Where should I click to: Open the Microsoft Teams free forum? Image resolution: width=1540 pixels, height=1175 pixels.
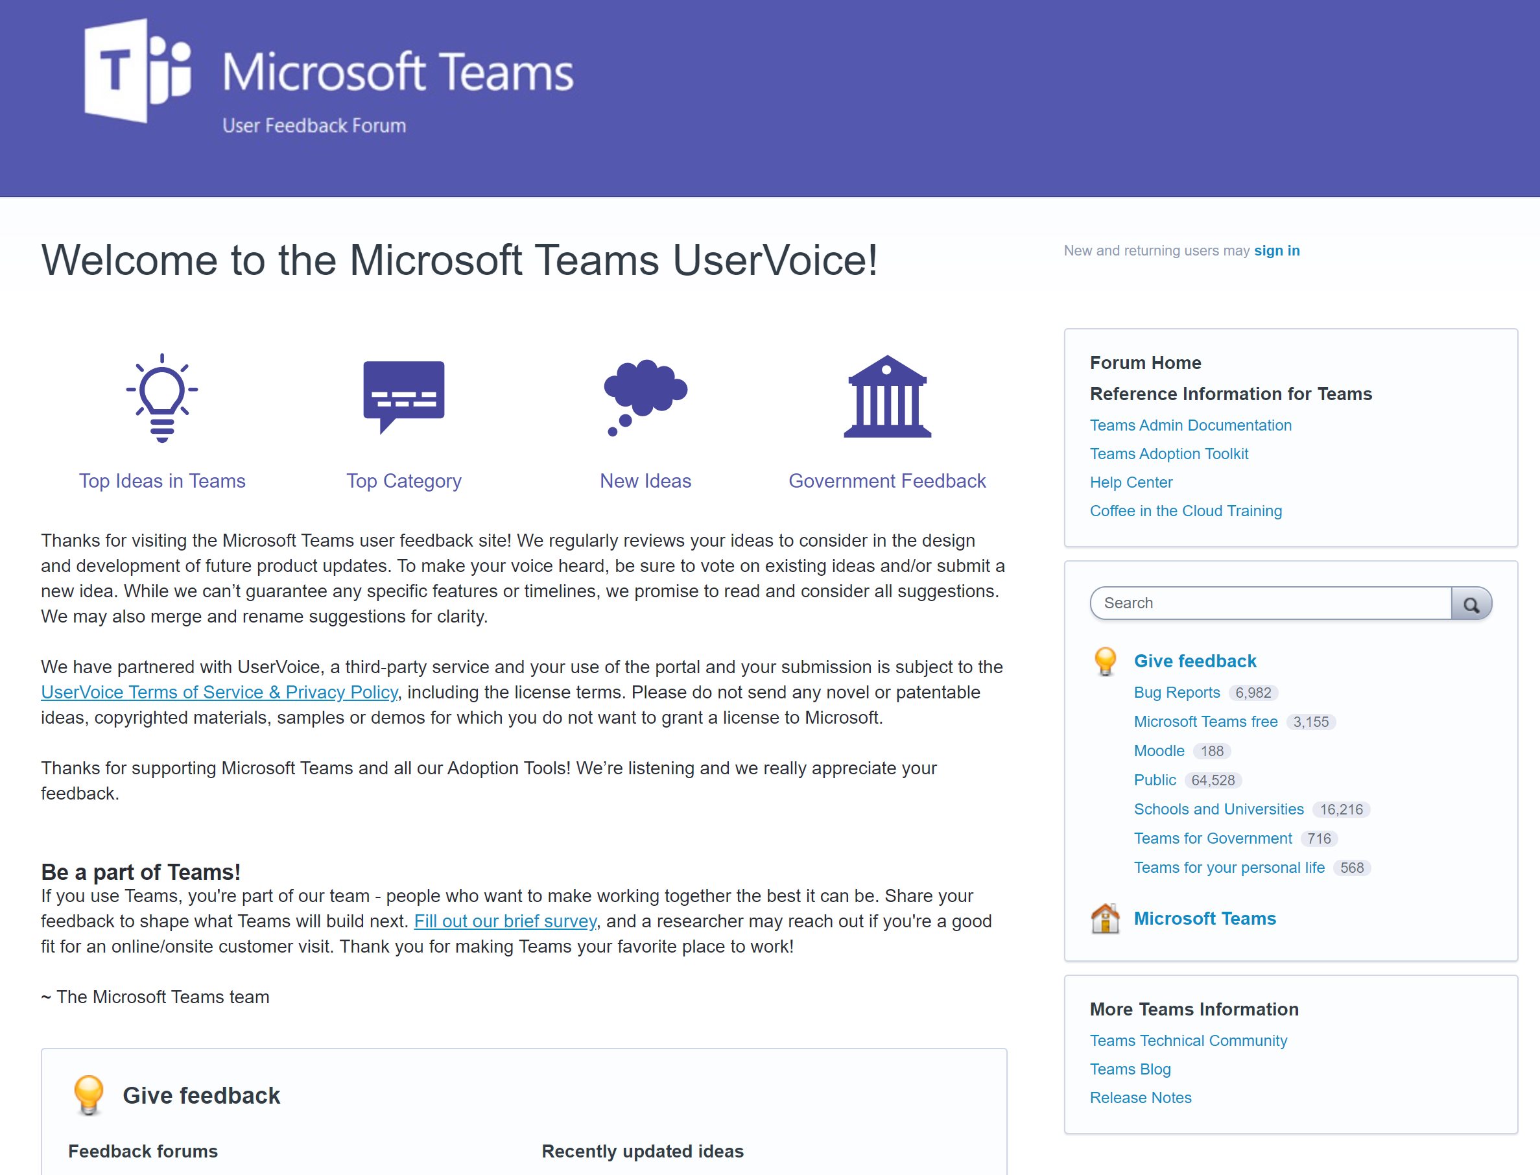(x=1205, y=722)
